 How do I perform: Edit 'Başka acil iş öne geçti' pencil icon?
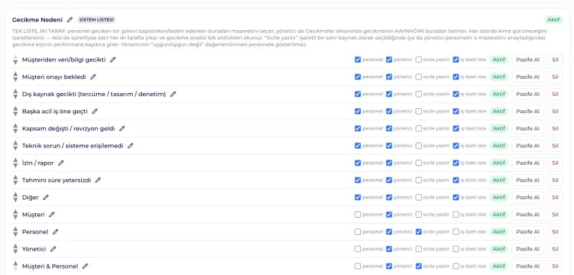[95, 111]
